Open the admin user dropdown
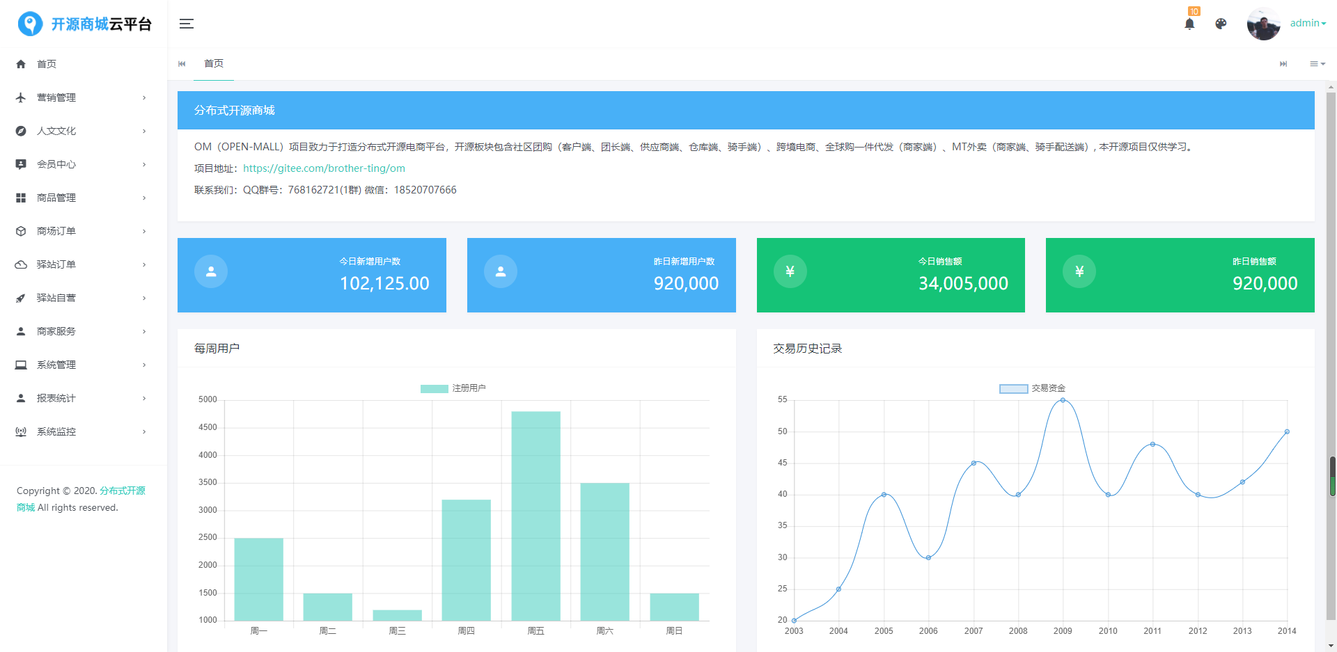The height and width of the screenshot is (652, 1337). pyautogui.click(x=1308, y=23)
